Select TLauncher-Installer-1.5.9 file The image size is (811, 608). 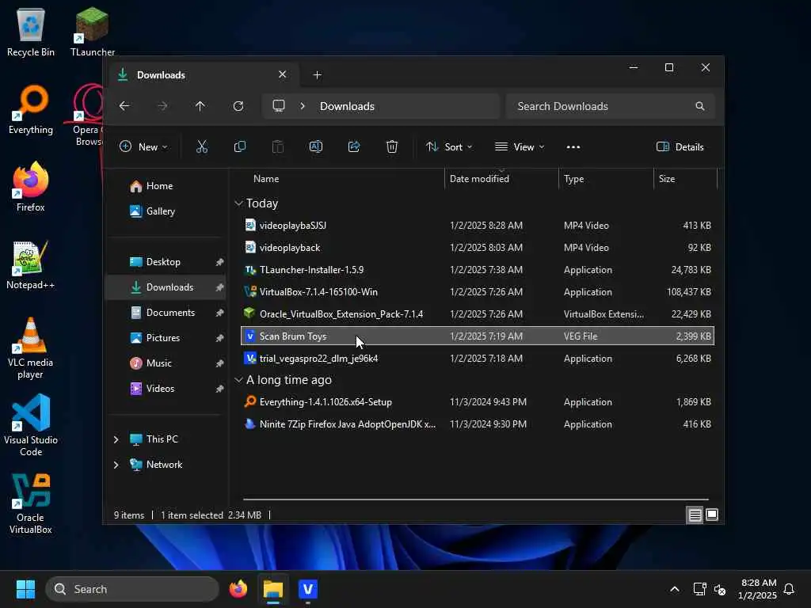(x=477, y=270)
